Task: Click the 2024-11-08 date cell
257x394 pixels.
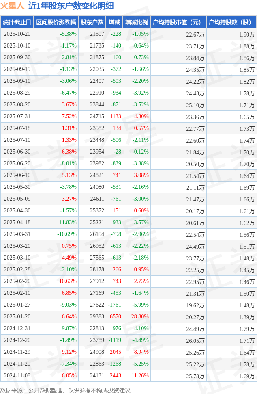Action: coord(17,376)
